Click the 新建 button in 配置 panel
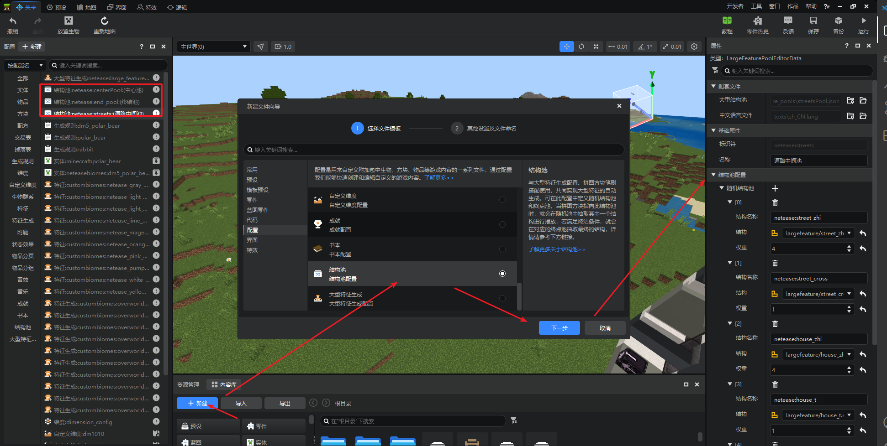Image resolution: width=887 pixels, height=446 pixels. point(32,47)
